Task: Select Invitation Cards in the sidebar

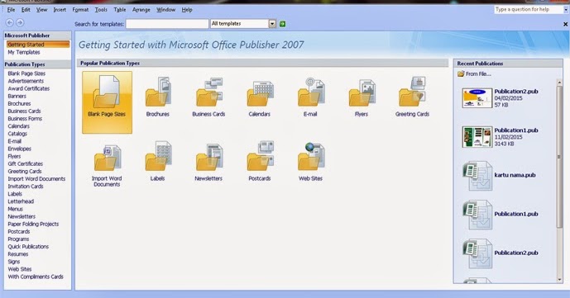Action: [x=26, y=187]
